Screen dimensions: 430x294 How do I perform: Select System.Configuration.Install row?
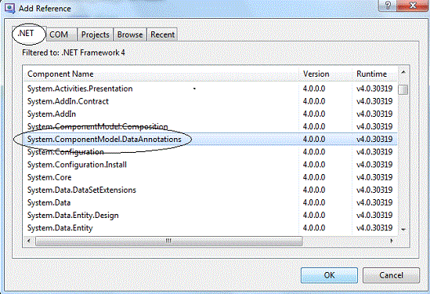(x=211, y=165)
